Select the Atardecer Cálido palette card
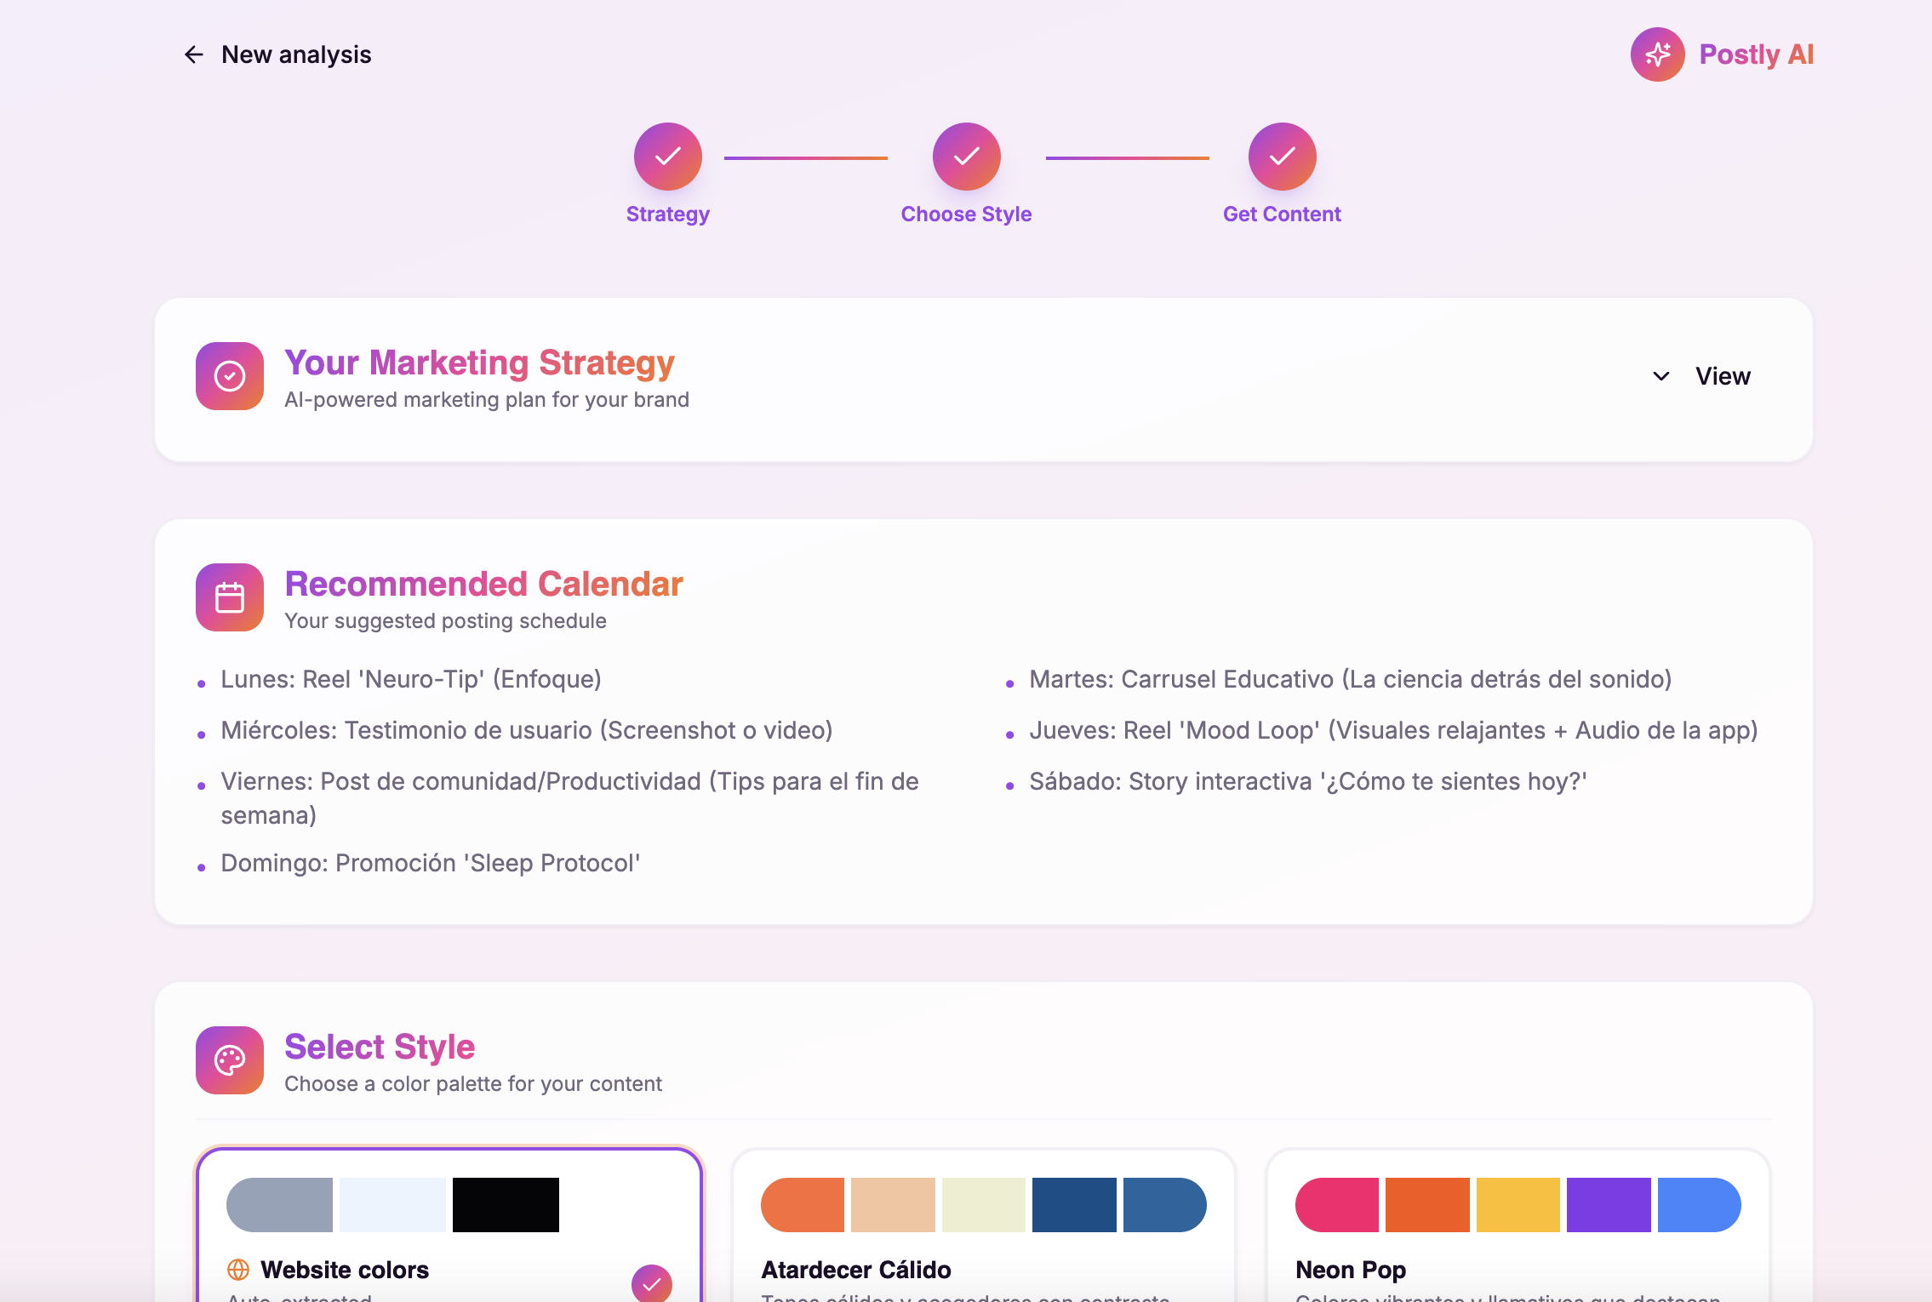 point(985,1225)
